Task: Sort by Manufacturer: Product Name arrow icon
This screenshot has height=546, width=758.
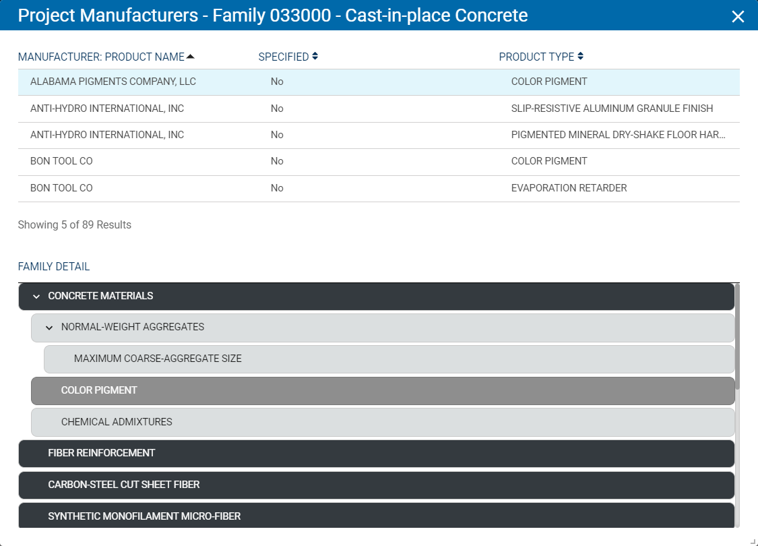Action: [190, 57]
